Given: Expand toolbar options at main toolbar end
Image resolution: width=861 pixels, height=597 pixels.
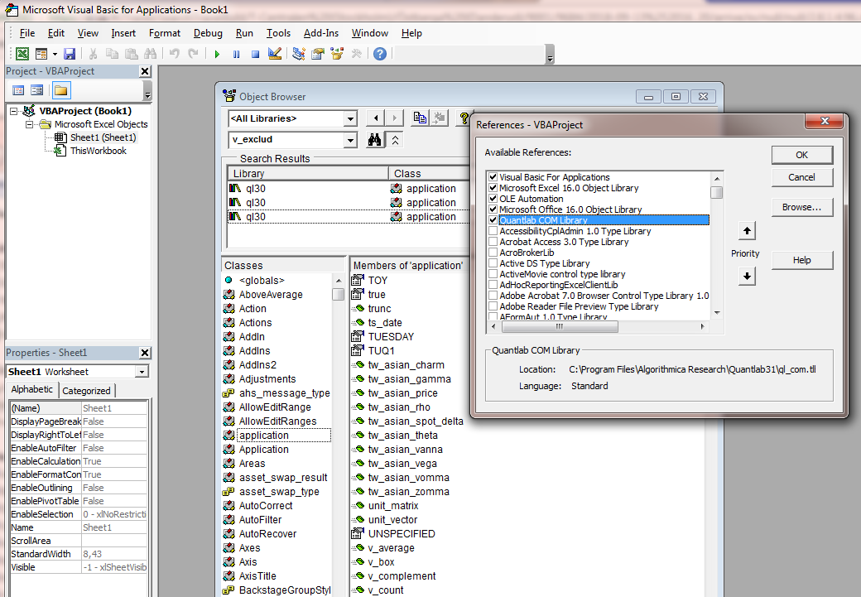Looking at the screenshot, I should [x=550, y=55].
